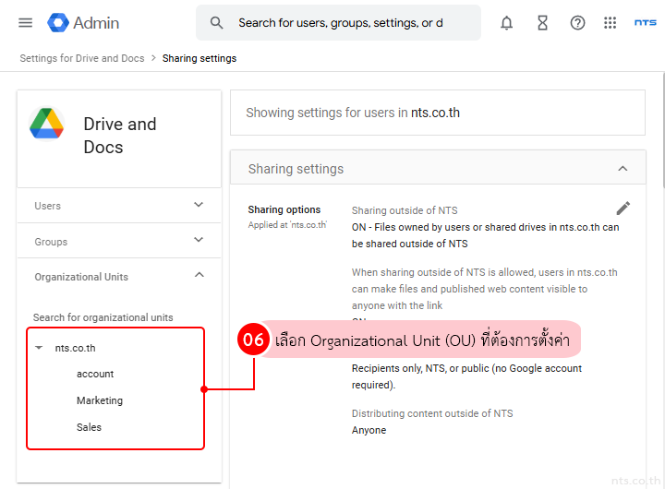The image size is (665, 489).
Task: Click the search magnifier icon
Action: pyautogui.click(x=217, y=23)
